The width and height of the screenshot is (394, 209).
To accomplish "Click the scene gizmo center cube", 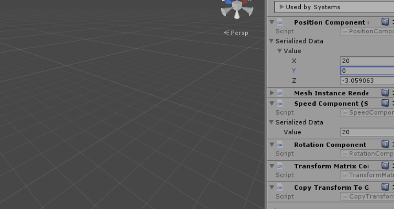I will click(237, 5).
